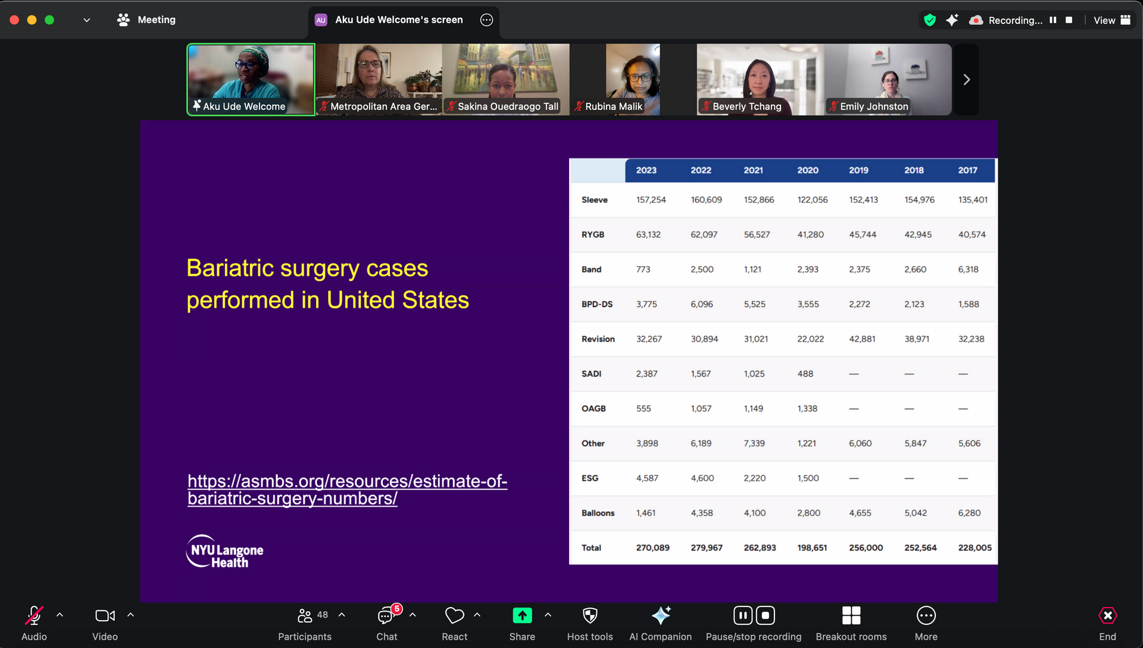
Task: Click the encryption shield icon in top bar
Action: coord(929,20)
